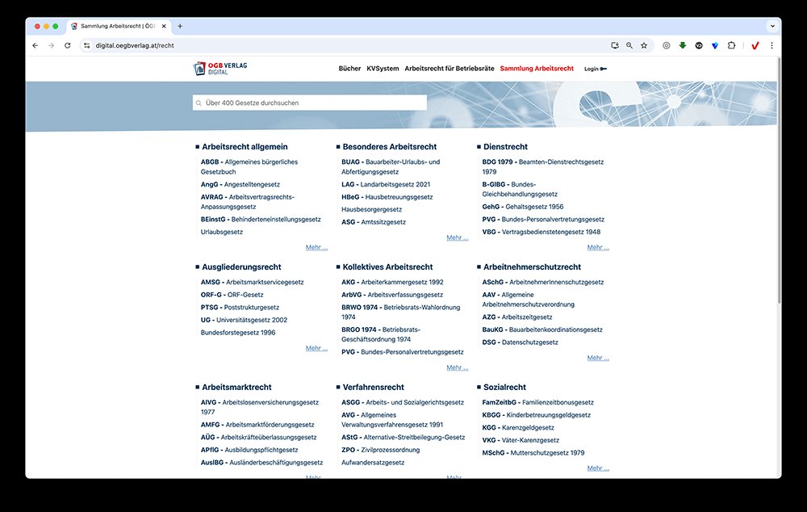Open the Bücher menu item

coord(349,69)
